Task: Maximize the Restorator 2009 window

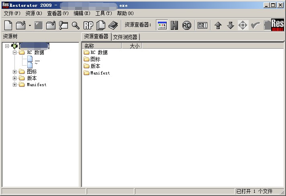Action: point(273,5)
